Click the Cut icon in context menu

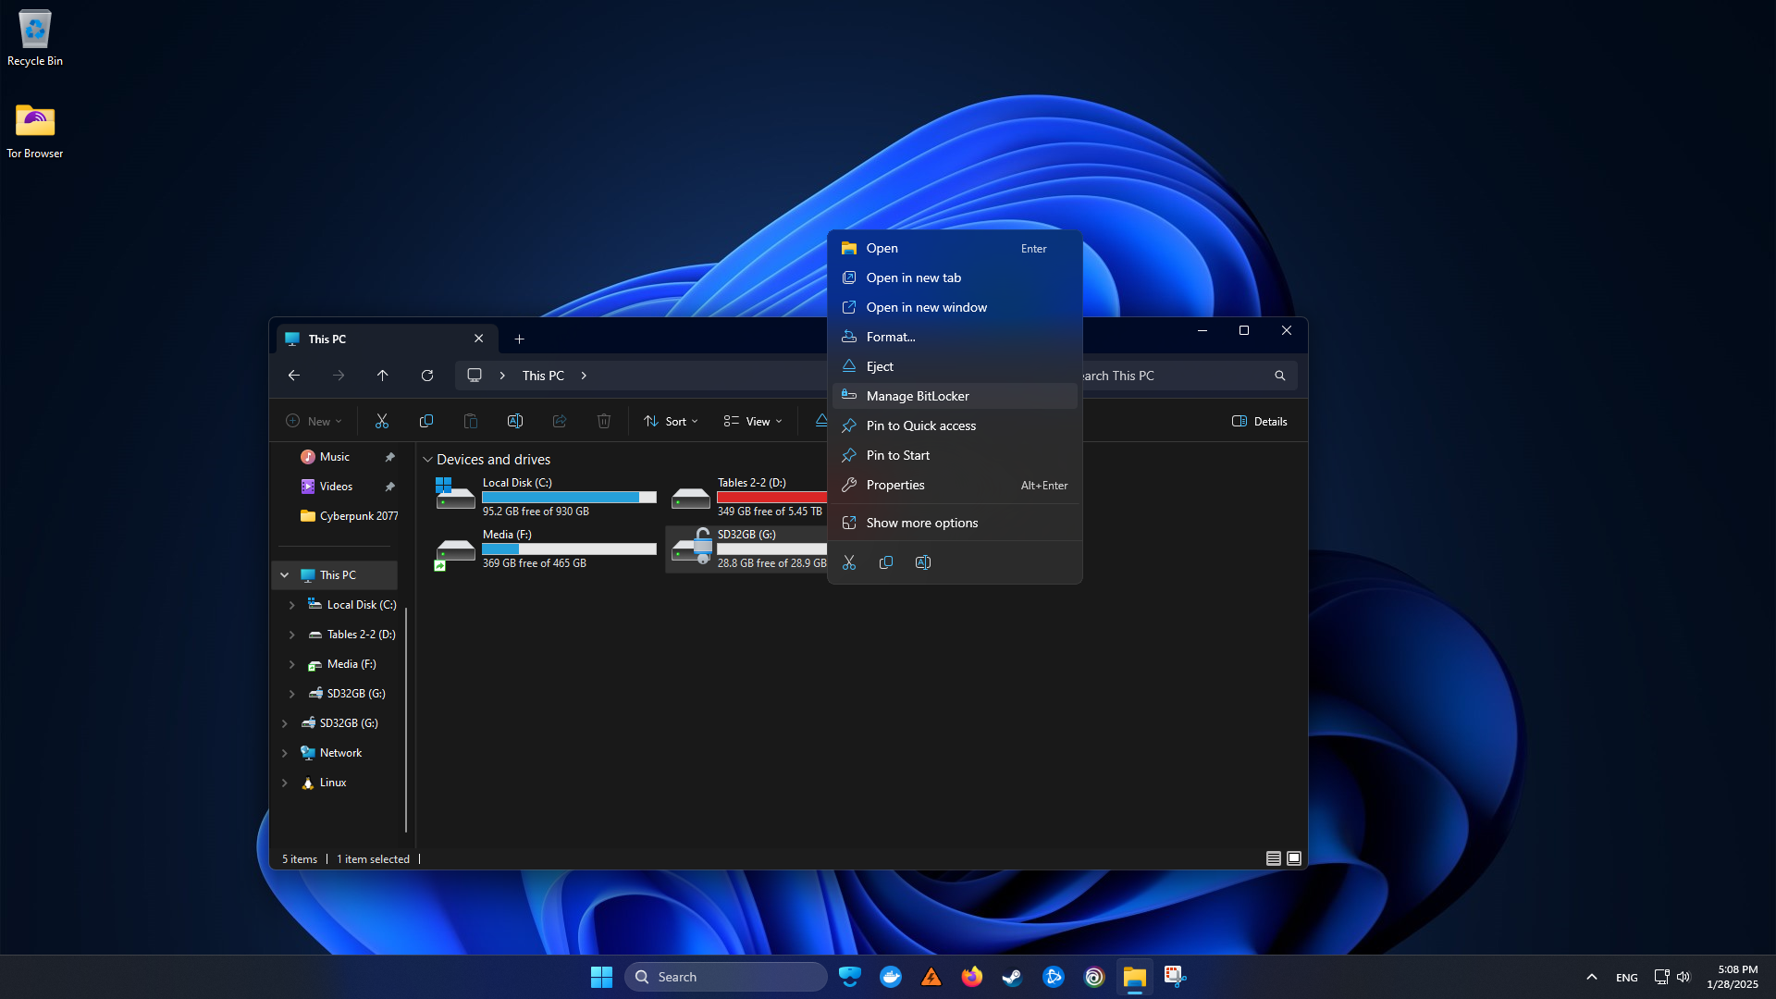tap(849, 562)
